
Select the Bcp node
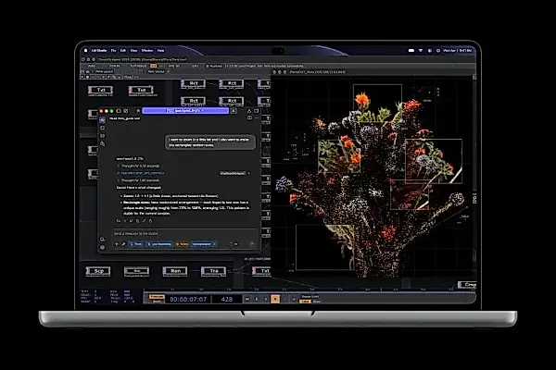click(98, 271)
